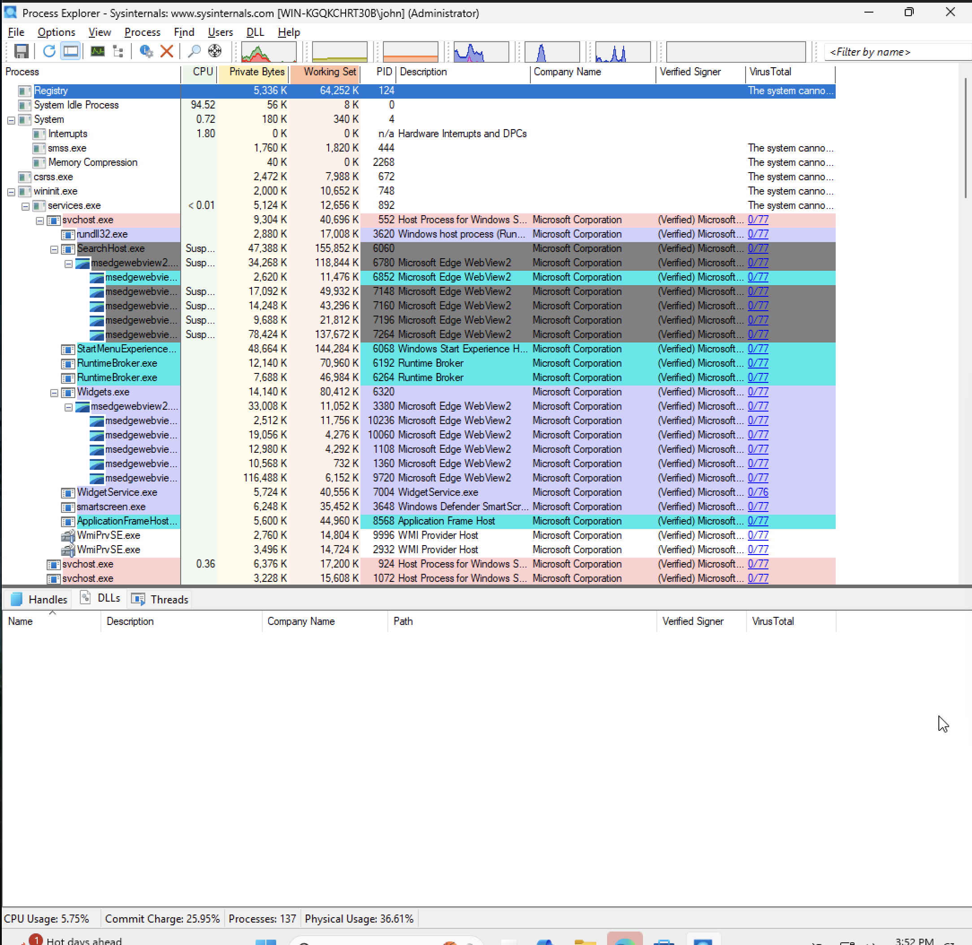Open VirusTotal 0/76 link for WidgetService.exe
This screenshot has height=945, width=972.
click(x=758, y=492)
